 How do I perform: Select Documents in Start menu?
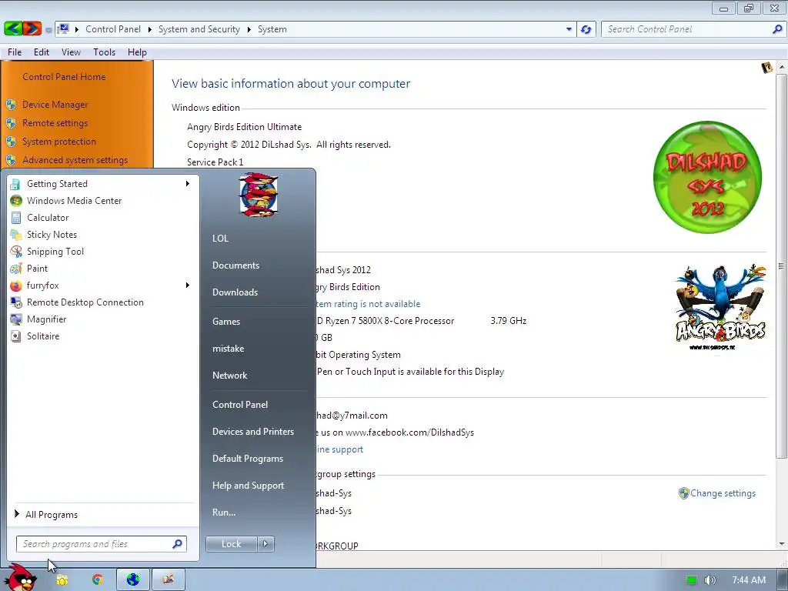235,265
